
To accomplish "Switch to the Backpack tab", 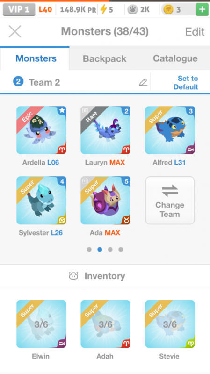I will click(104, 59).
